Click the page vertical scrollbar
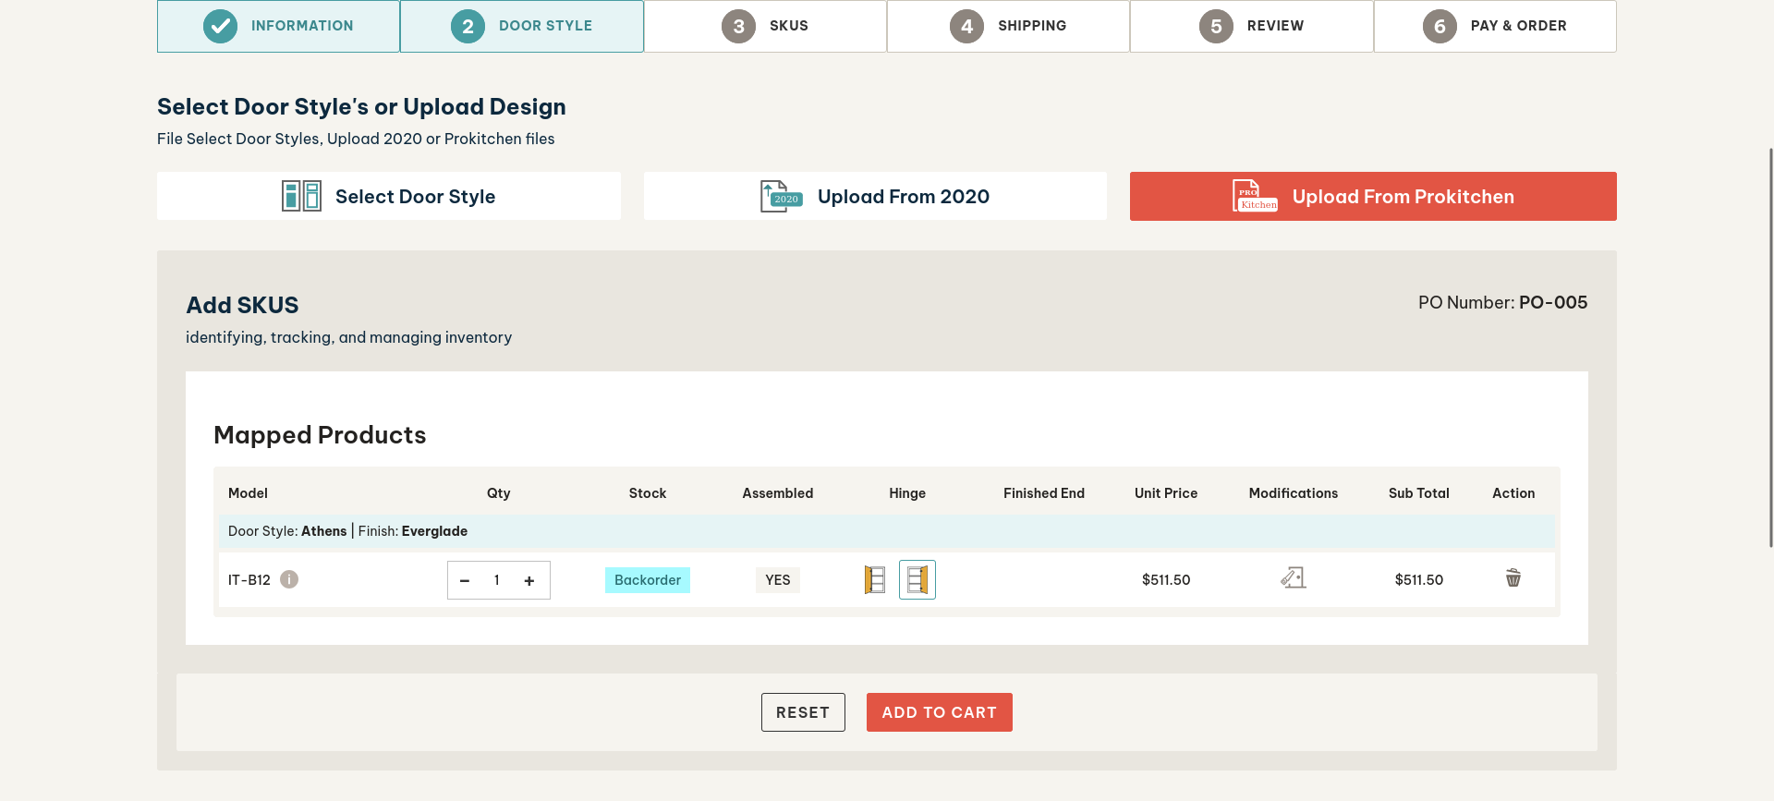This screenshot has width=1774, height=801. coord(1769,346)
